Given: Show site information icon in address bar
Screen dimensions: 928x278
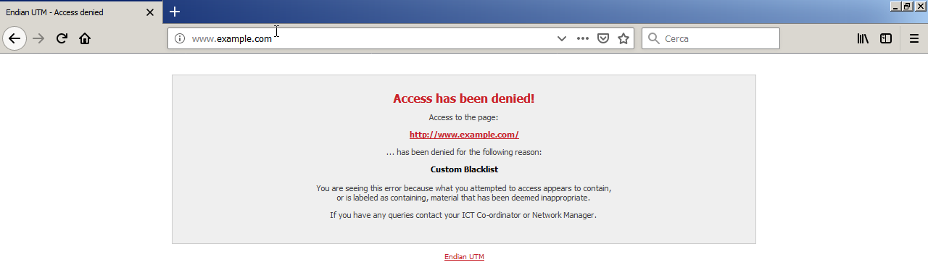Looking at the screenshot, I should 180,38.
